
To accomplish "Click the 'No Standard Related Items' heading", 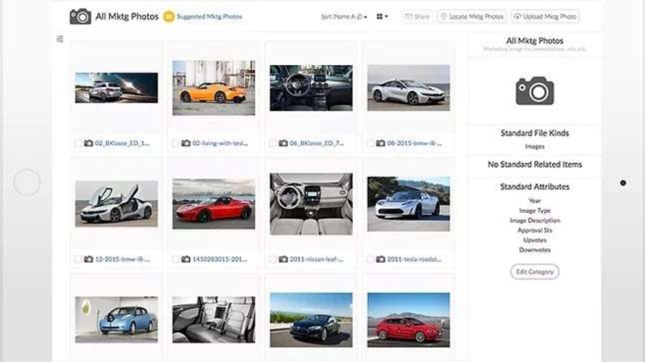I will click(535, 164).
